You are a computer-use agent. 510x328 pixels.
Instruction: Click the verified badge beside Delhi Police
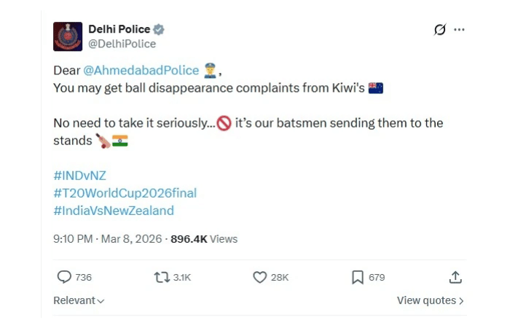pos(159,30)
